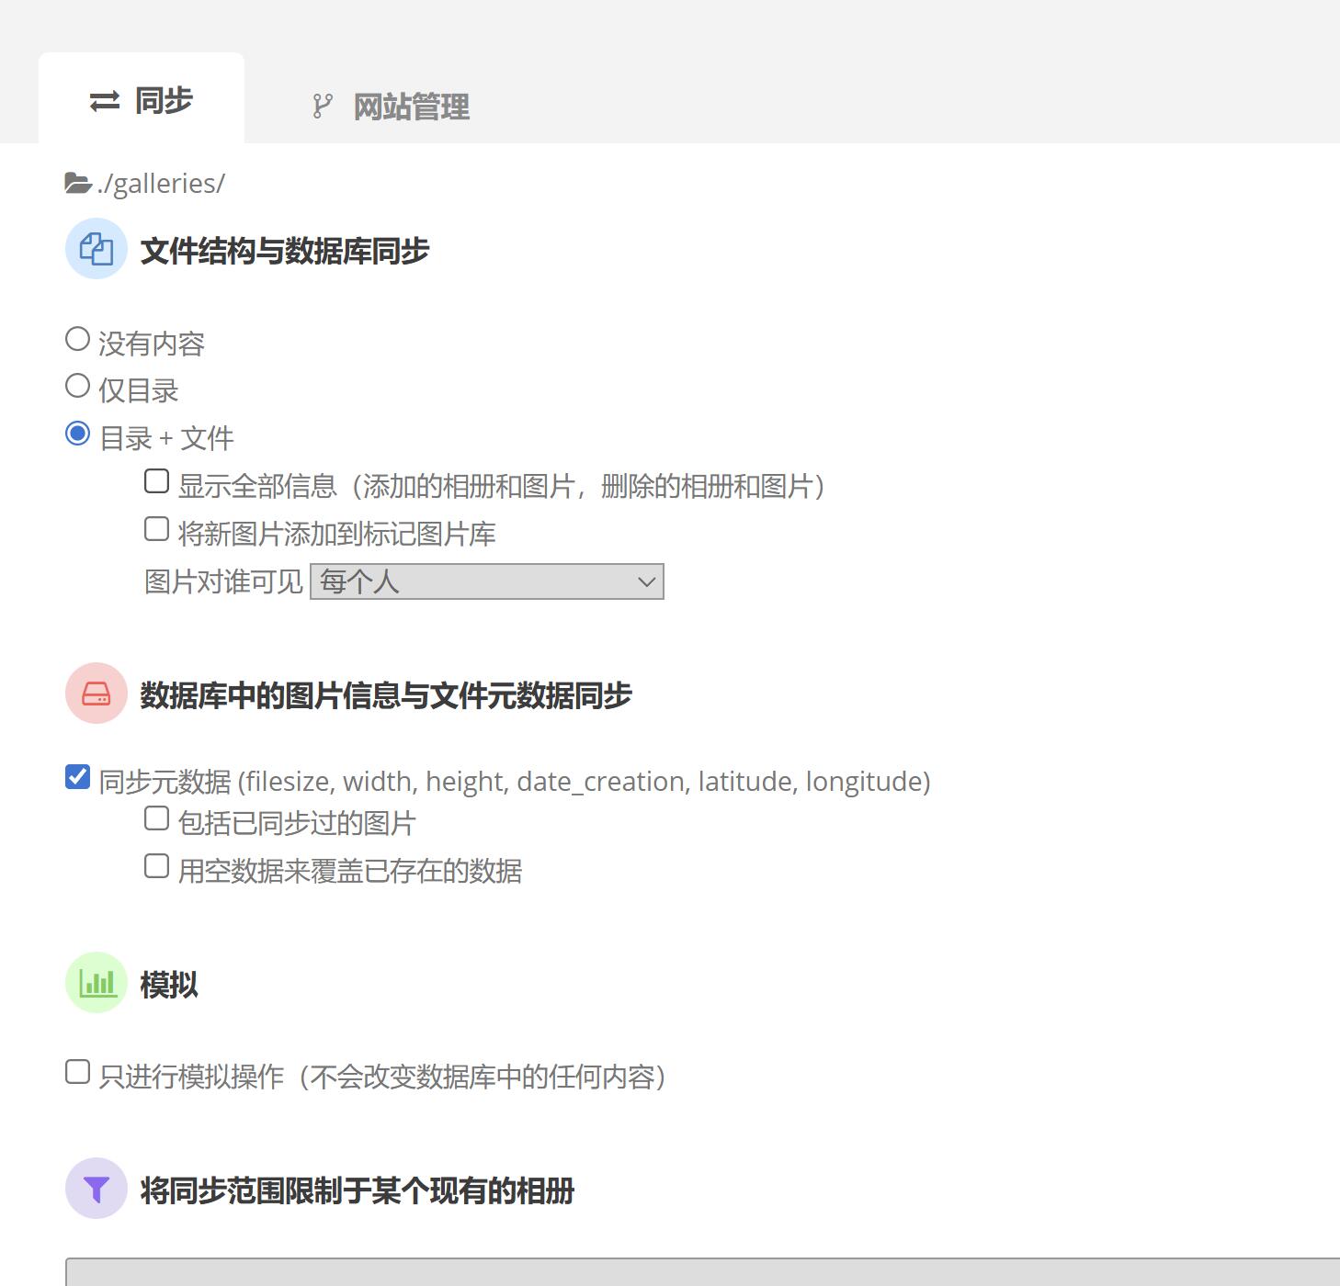Enable 显示全部信息 checkbox
Viewport: 1340px width, 1286px height.
click(157, 481)
